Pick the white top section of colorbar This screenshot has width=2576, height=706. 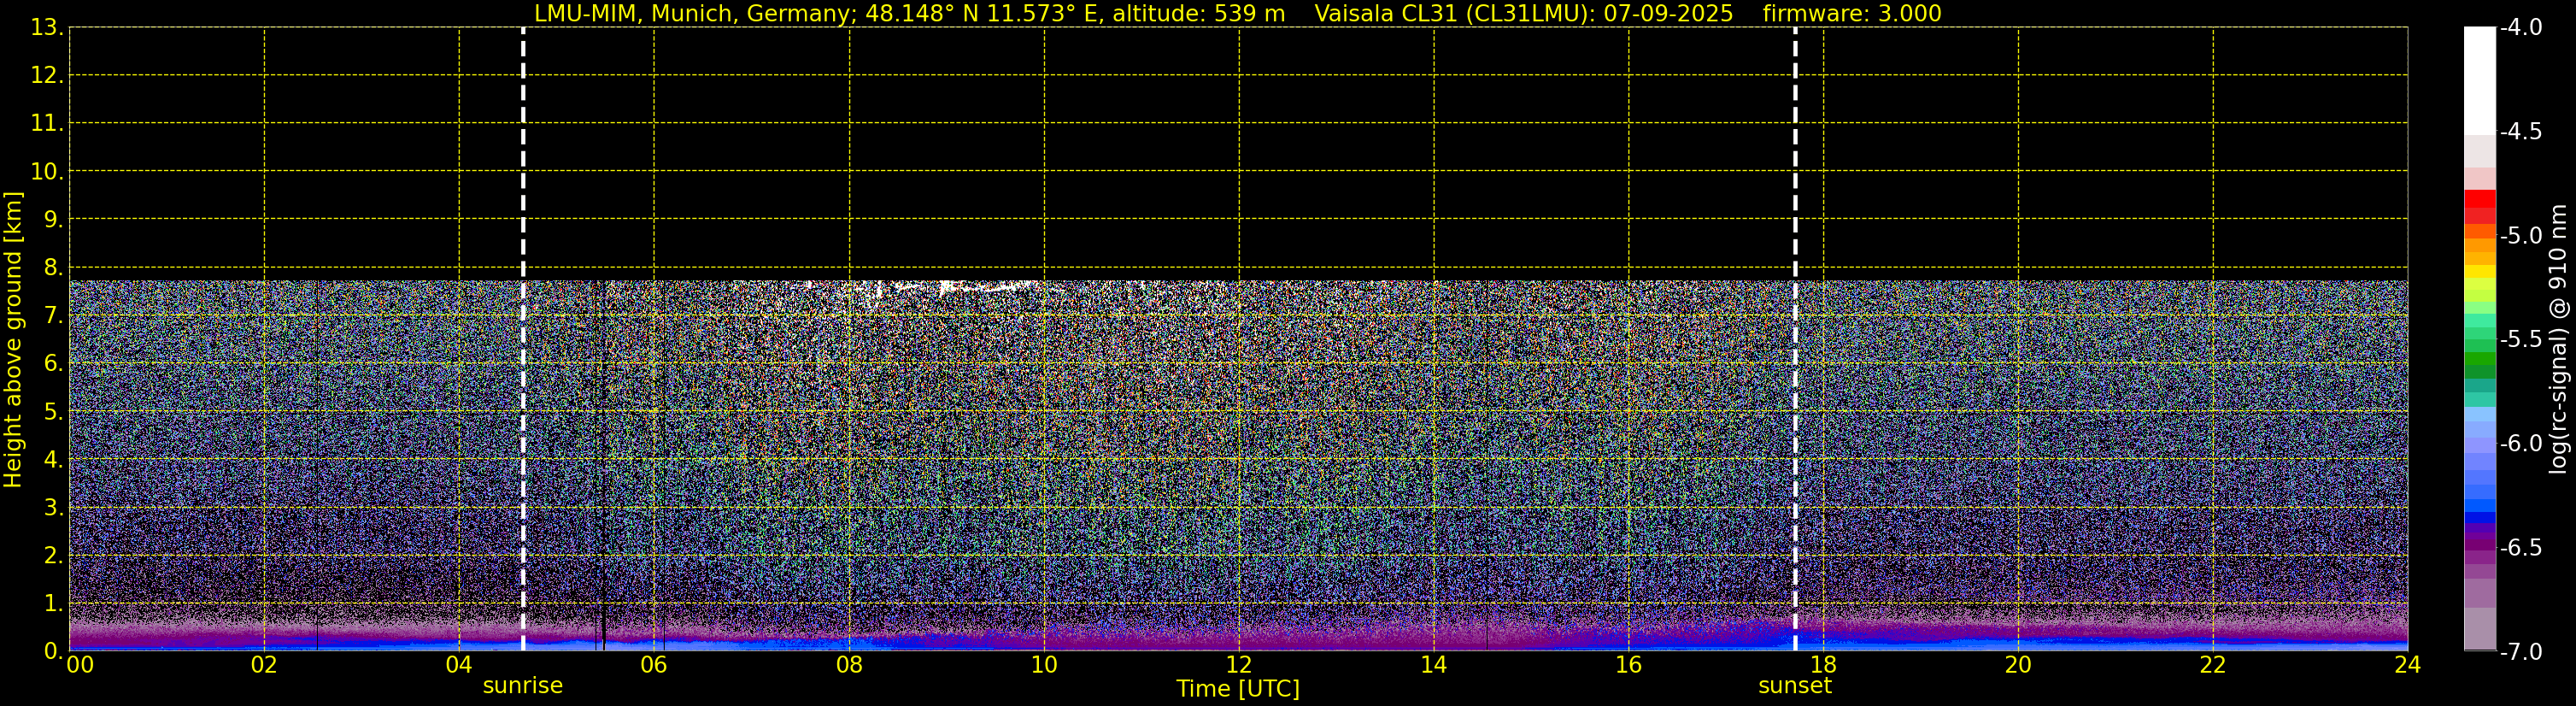[x=2479, y=80]
